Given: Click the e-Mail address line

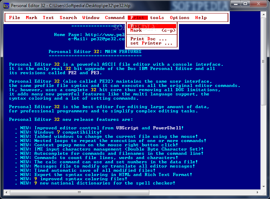Looking at the screenshot, I should 96,39.
